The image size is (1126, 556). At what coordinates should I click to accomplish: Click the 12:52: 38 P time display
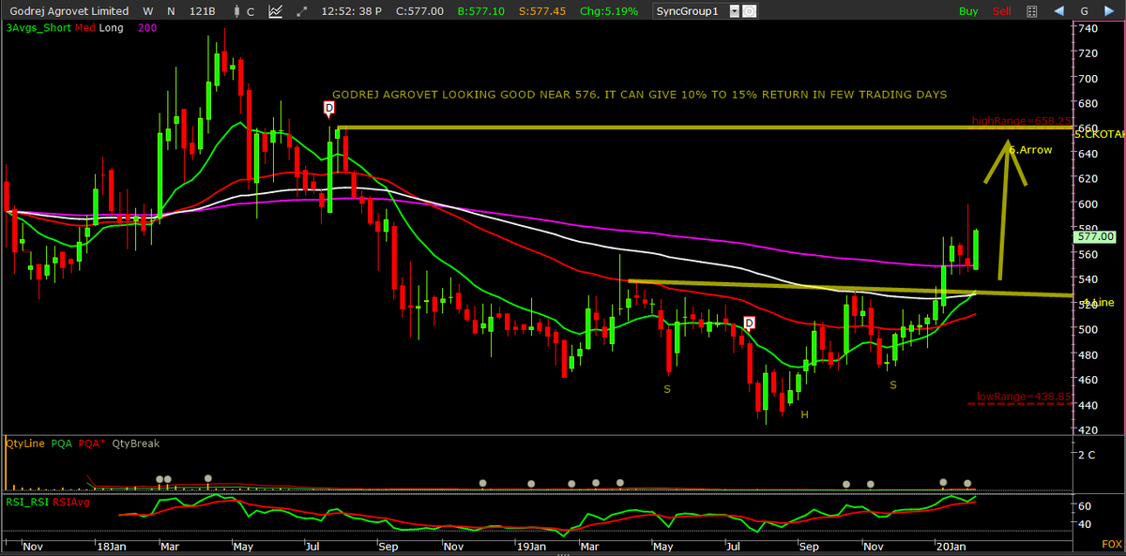coord(352,11)
